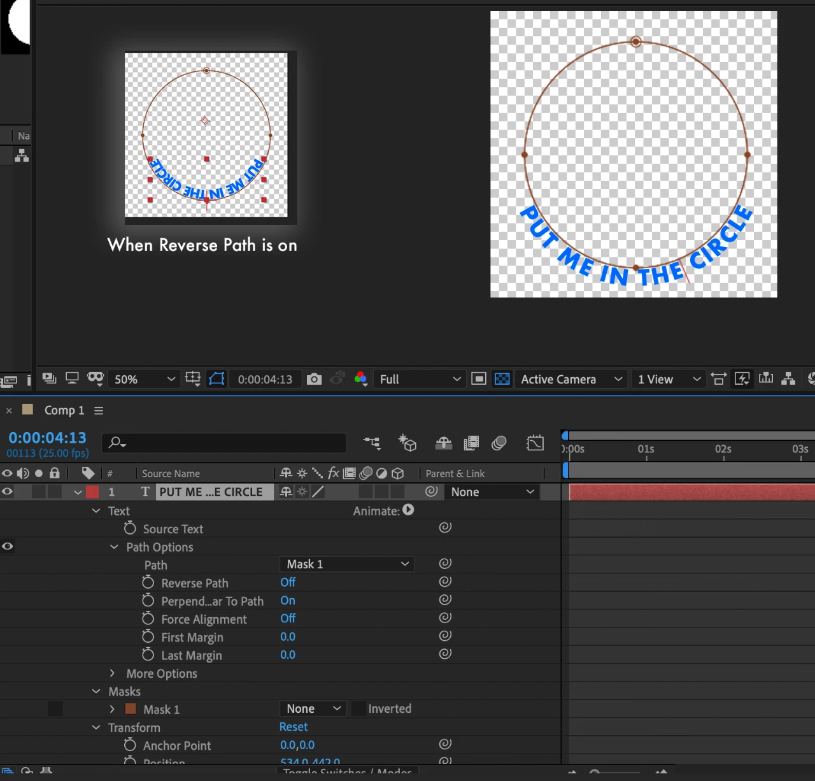Image resolution: width=815 pixels, height=781 pixels.
Task: Show channel and color management settings
Action: 360,379
